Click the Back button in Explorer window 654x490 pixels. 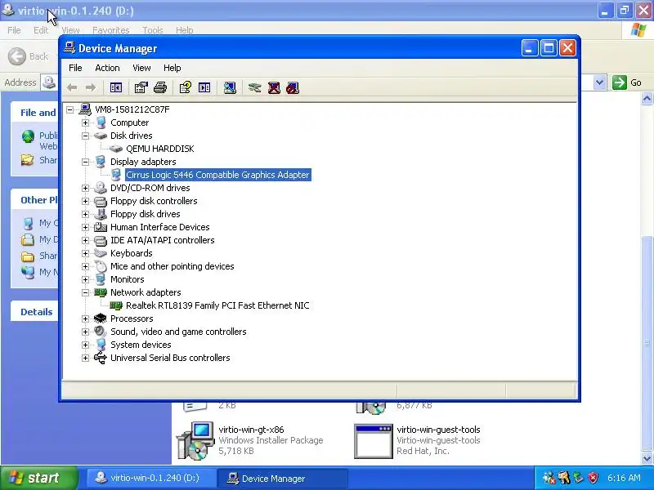click(29, 56)
